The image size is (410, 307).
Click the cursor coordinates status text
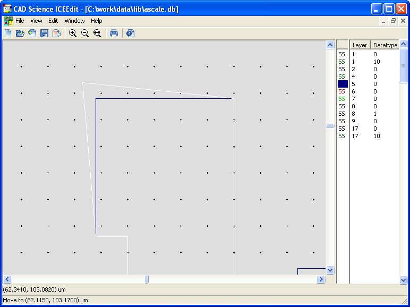click(34, 289)
